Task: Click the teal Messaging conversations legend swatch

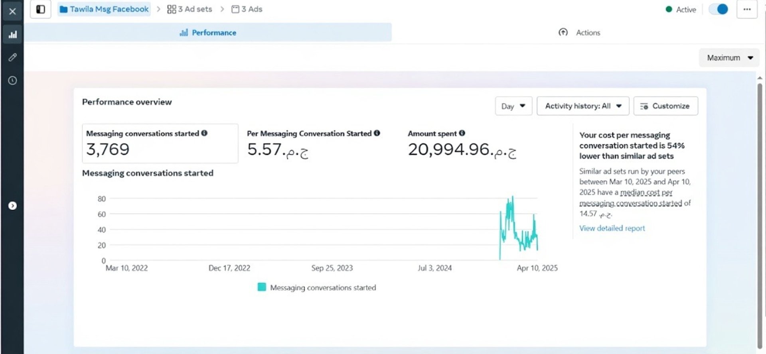Action: point(262,287)
